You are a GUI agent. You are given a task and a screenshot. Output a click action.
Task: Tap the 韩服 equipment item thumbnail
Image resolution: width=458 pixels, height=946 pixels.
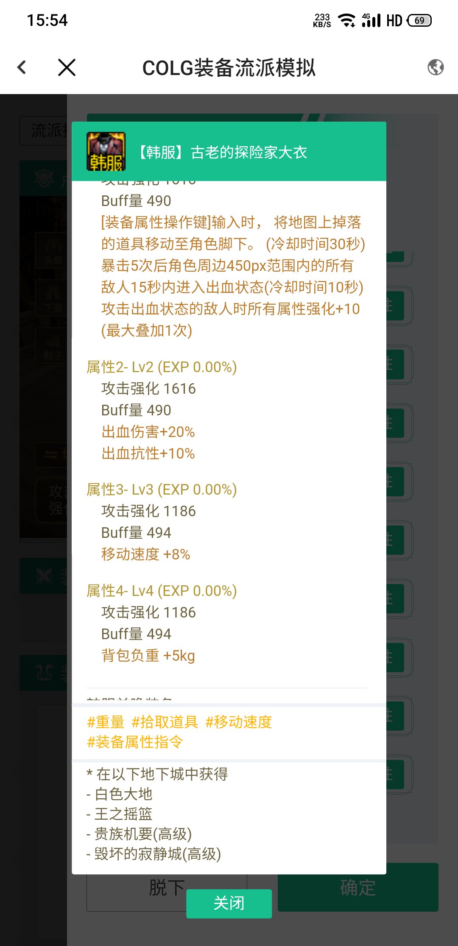click(x=106, y=152)
